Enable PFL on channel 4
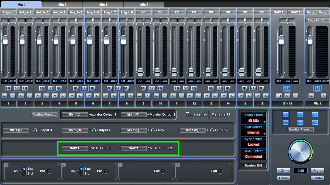This screenshot has height=185, width=330. coord(59,89)
